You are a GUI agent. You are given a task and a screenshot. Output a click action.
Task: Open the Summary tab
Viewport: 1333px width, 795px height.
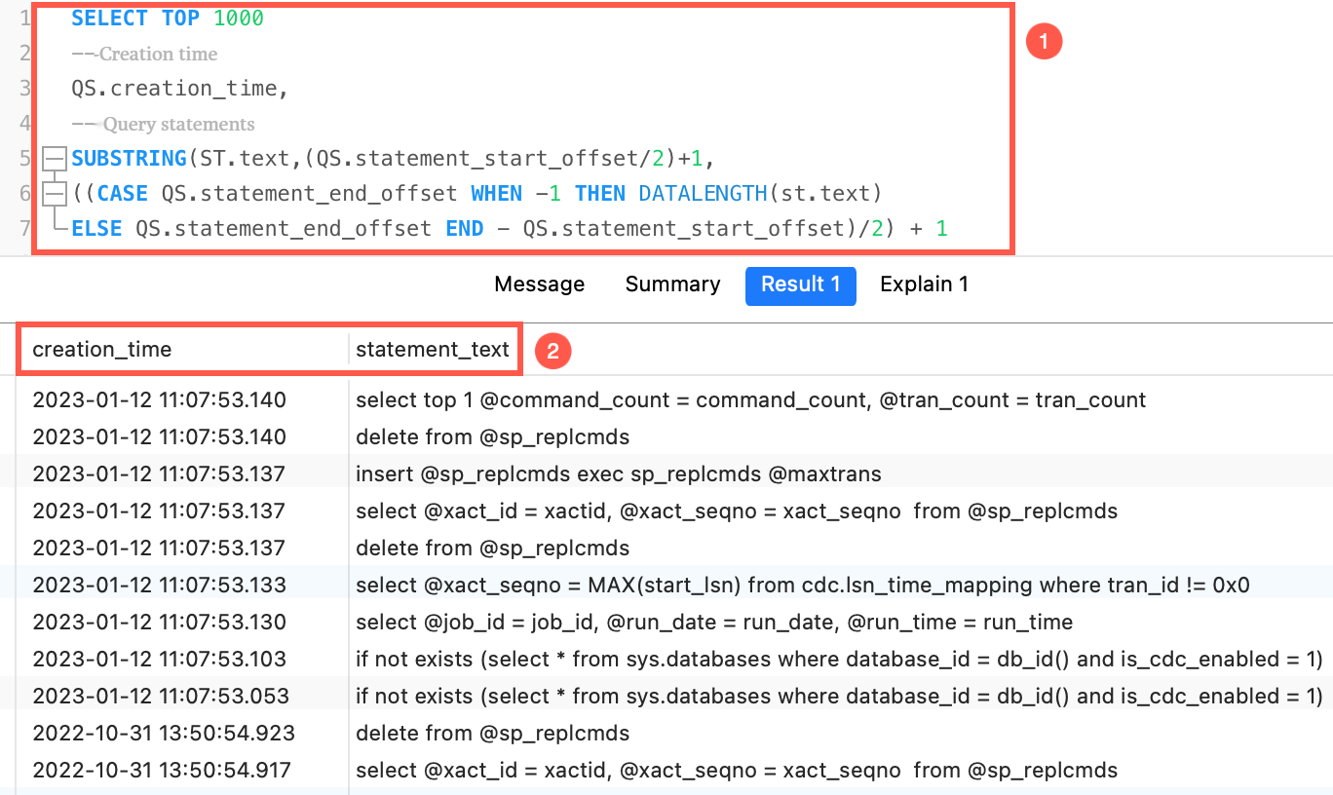672,284
